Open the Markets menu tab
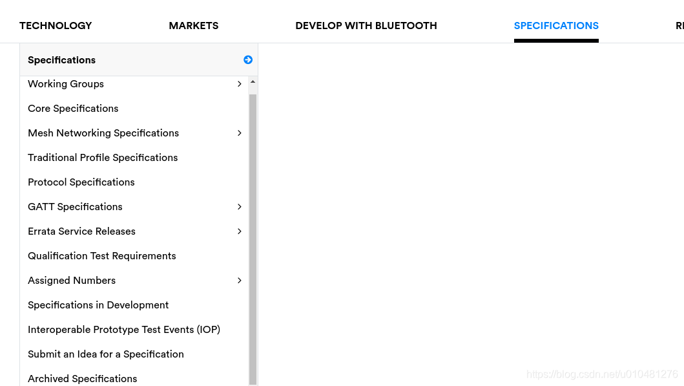The height and width of the screenshot is (386, 684). coord(194,26)
